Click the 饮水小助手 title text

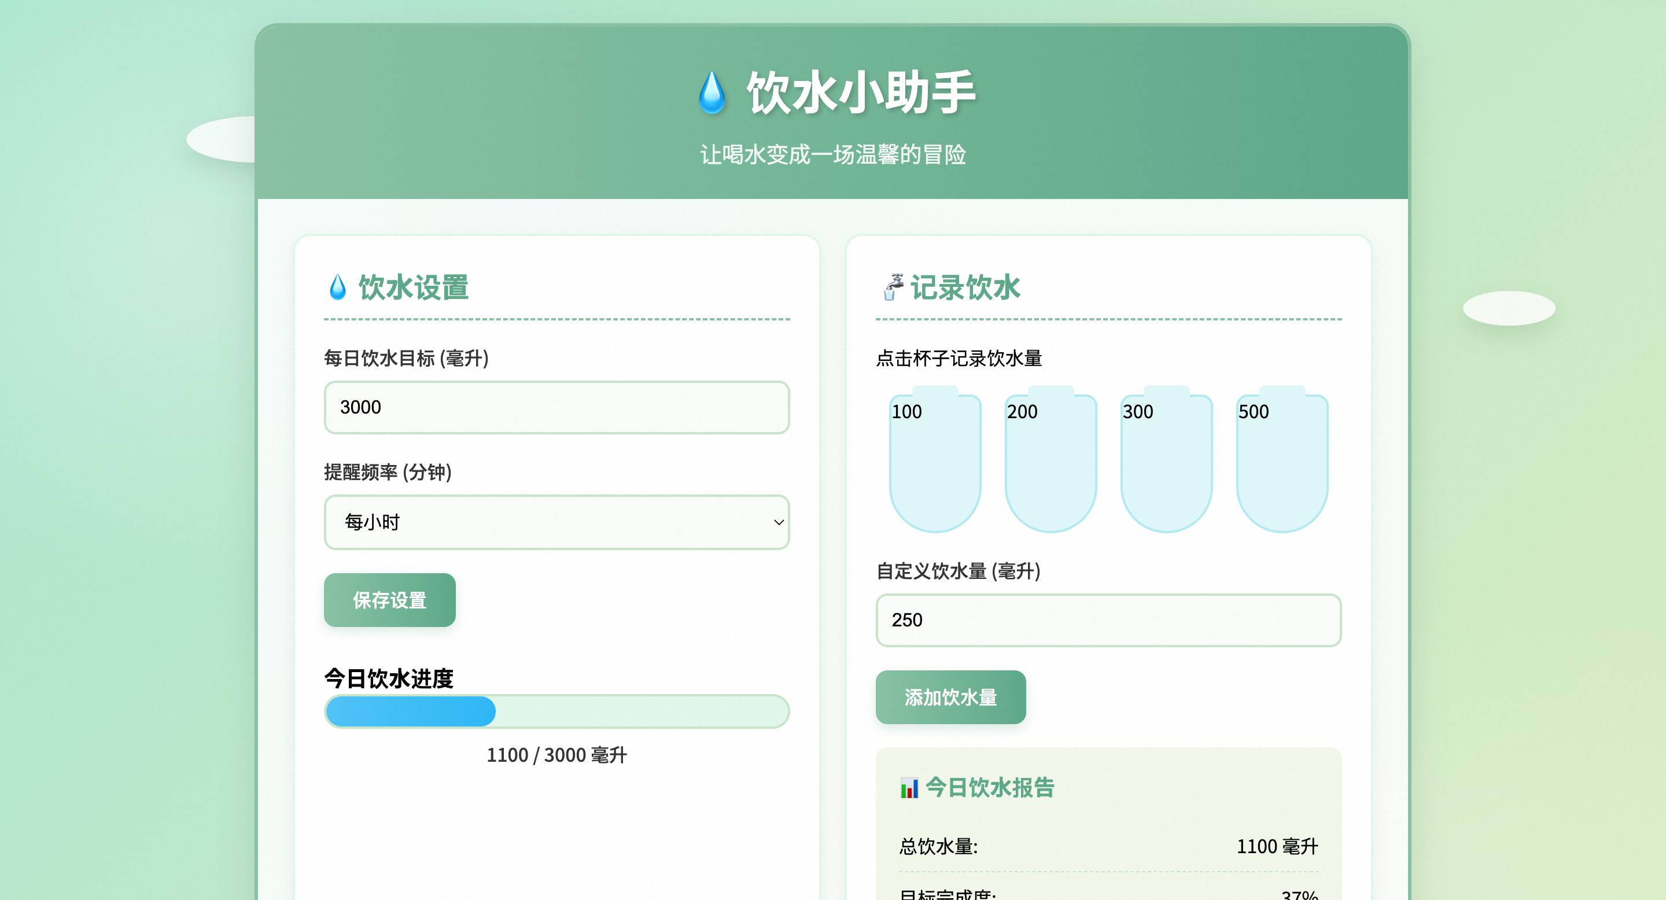pyautogui.click(x=860, y=93)
